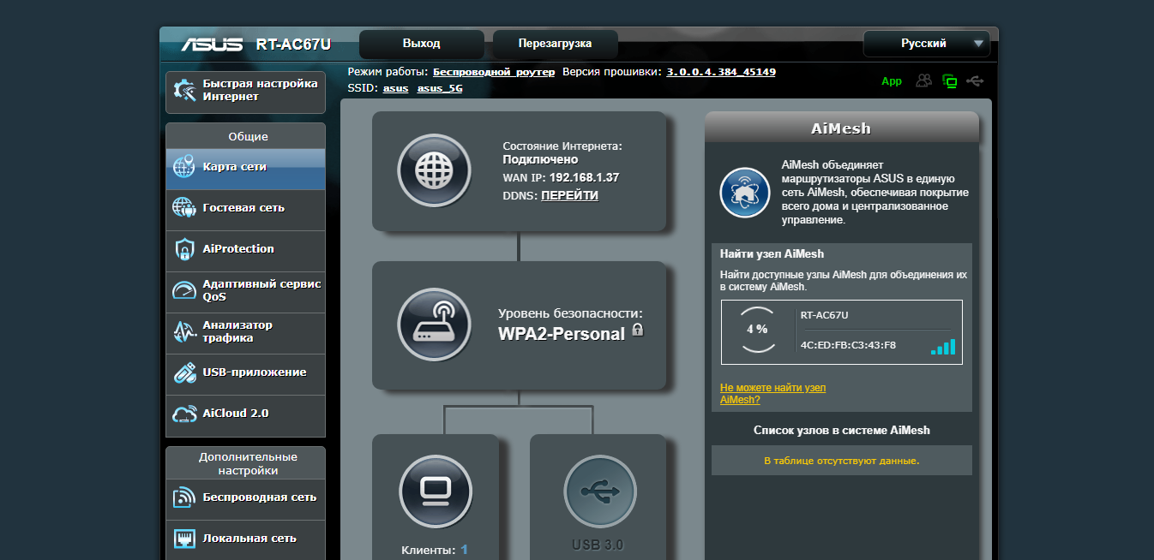Viewport: 1154px width, 560px height.
Task: Click the Найти узел AiMesh heading
Action: [x=772, y=254]
